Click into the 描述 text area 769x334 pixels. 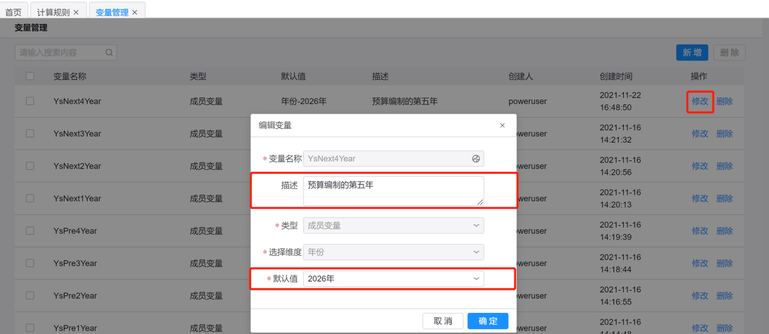[x=393, y=191]
